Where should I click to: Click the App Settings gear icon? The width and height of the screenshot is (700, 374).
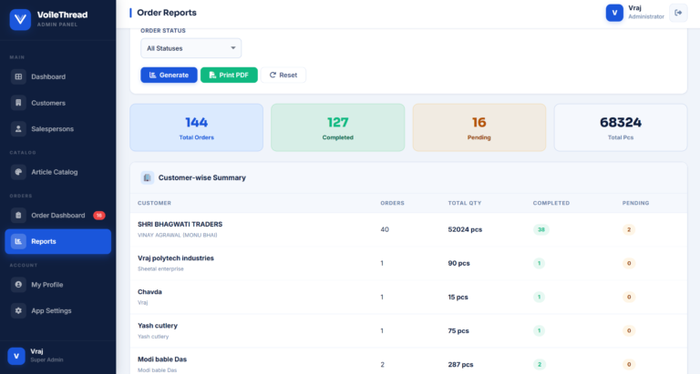click(x=18, y=310)
